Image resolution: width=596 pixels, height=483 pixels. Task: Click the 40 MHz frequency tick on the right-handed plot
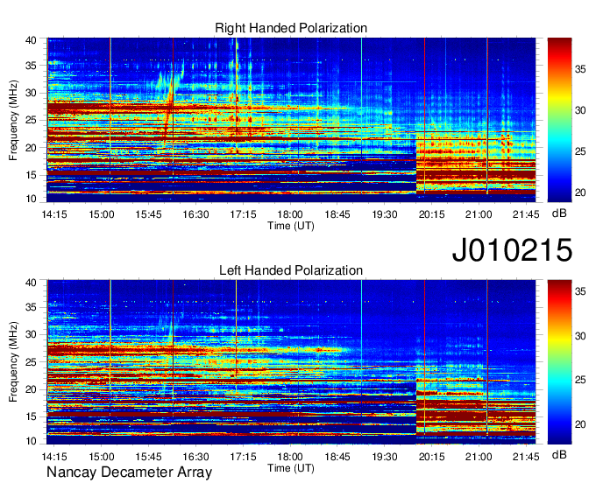tap(32, 40)
